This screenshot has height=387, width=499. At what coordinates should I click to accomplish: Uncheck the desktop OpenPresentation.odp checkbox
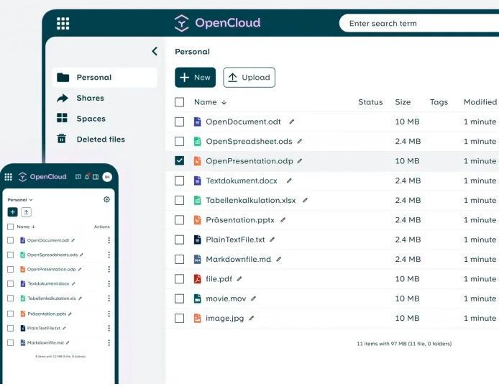[x=180, y=160]
